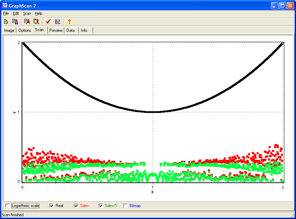Disable the green Sdev/Y checkbox
The image size is (296, 219).
[101, 206]
